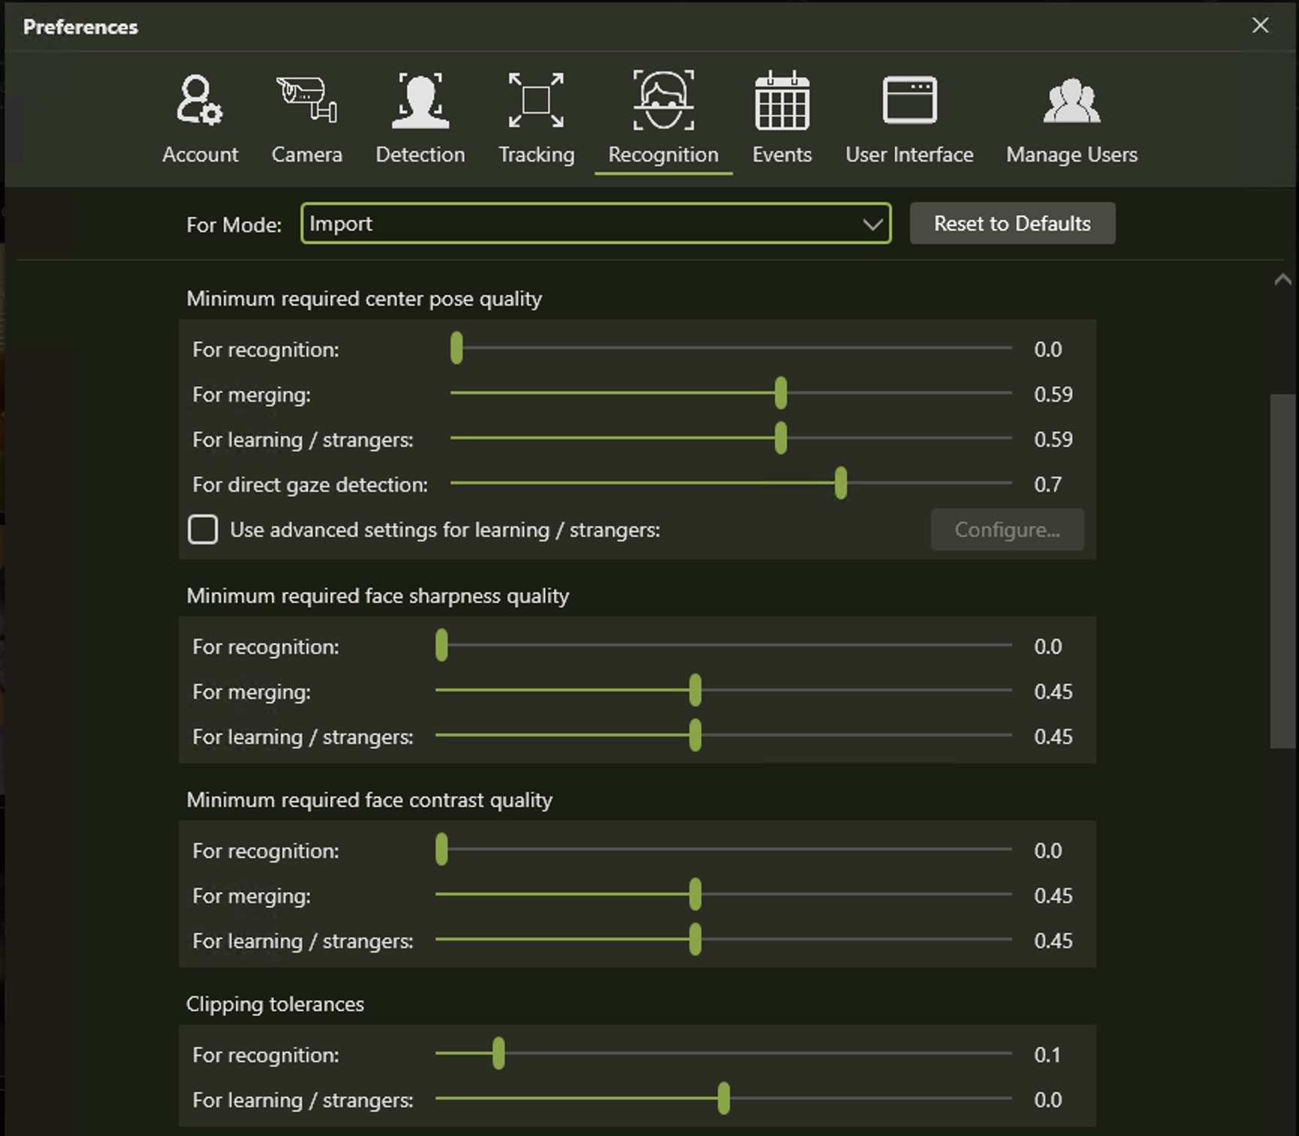The height and width of the screenshot is (1136, 1299).
Task: Click the For Mode dropdown chevron arrow
Action: (872, 224)
